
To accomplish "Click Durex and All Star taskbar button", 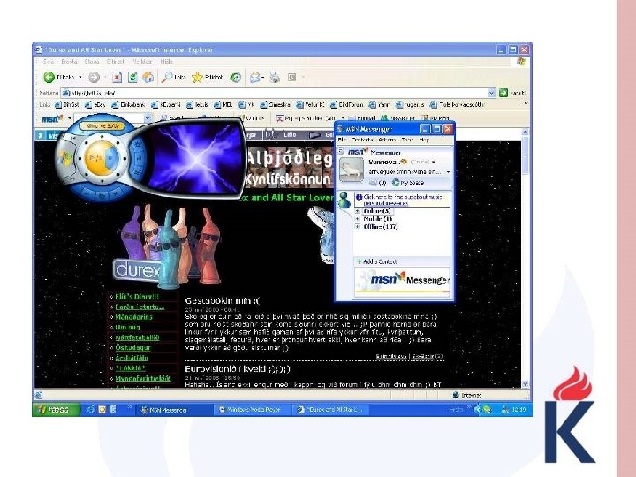I will (330, 410).
